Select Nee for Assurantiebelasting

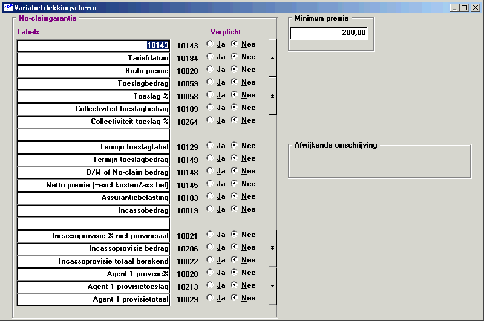click(234, 196)
